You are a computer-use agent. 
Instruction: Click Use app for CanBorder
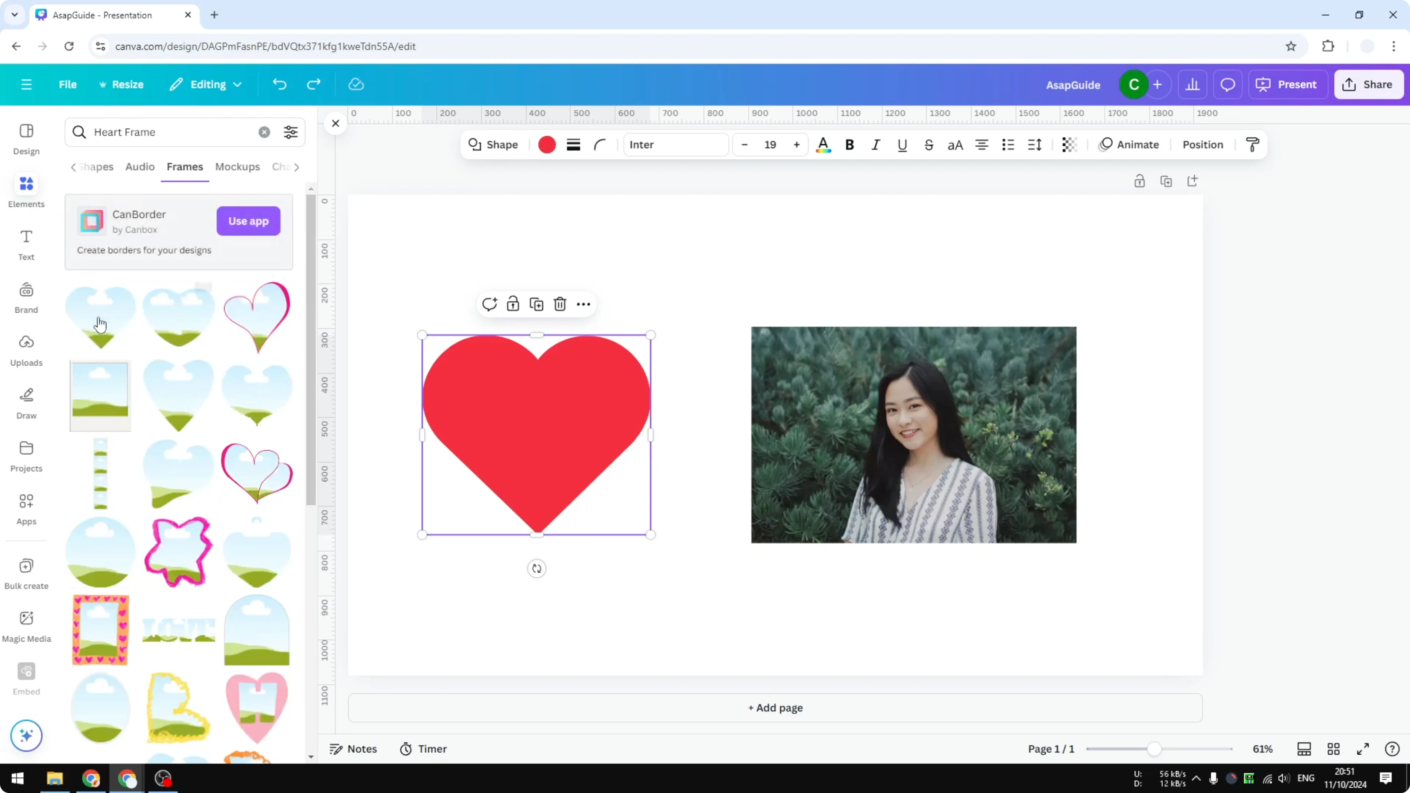coord(248,221)
